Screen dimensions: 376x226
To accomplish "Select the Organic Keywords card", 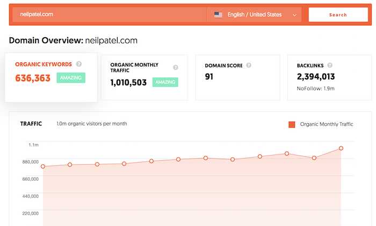I will pos(51,77).
